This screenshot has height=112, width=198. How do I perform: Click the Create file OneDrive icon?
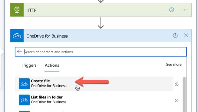[24, 84]
